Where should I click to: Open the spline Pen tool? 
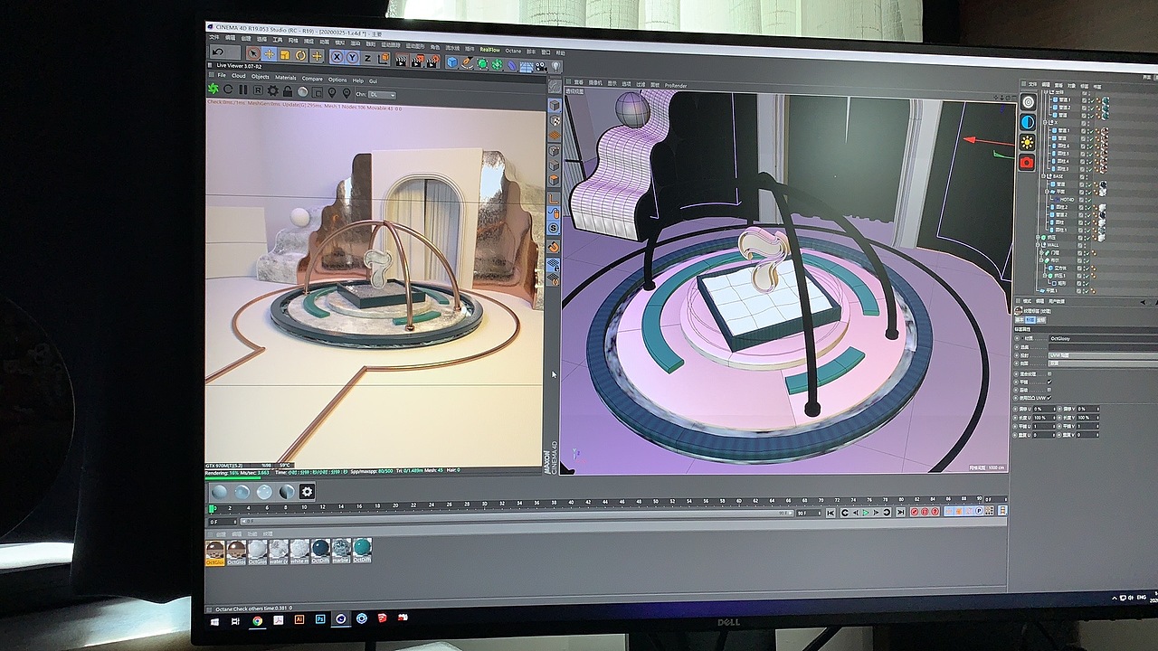(x=467, y=62)
